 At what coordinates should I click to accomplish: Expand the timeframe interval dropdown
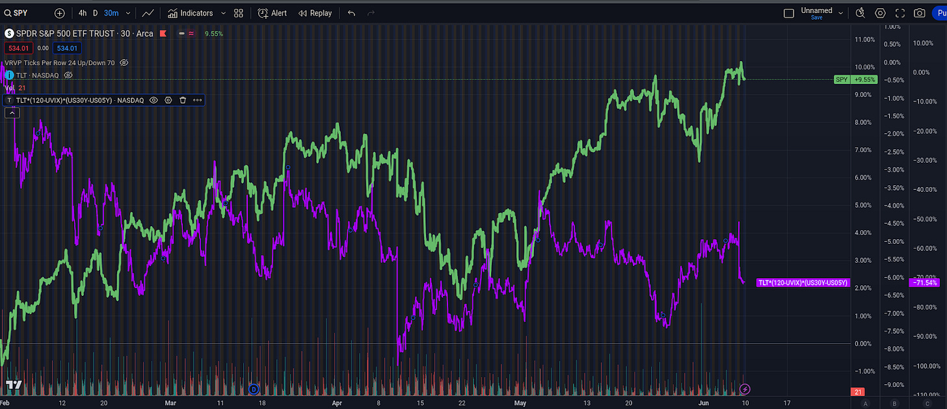point(127,13)
